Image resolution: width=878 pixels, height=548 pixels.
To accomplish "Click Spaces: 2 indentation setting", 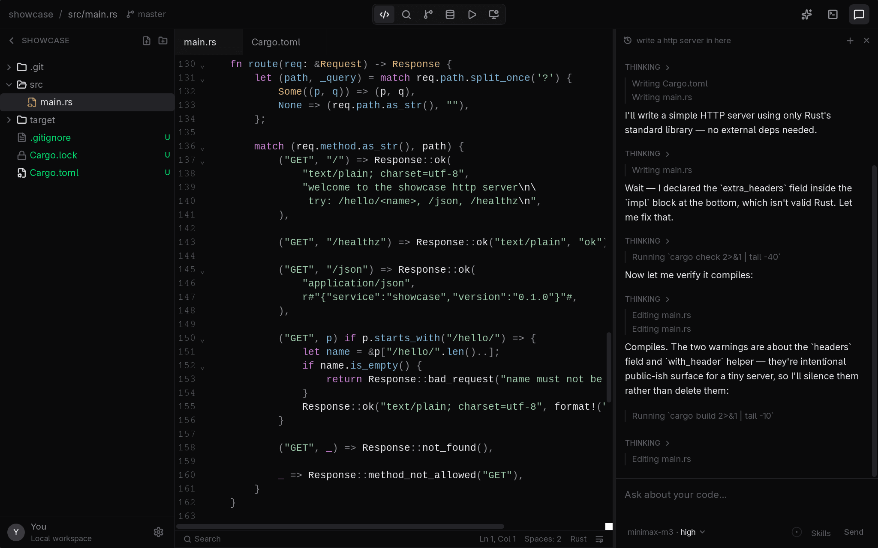I will 543,539.
